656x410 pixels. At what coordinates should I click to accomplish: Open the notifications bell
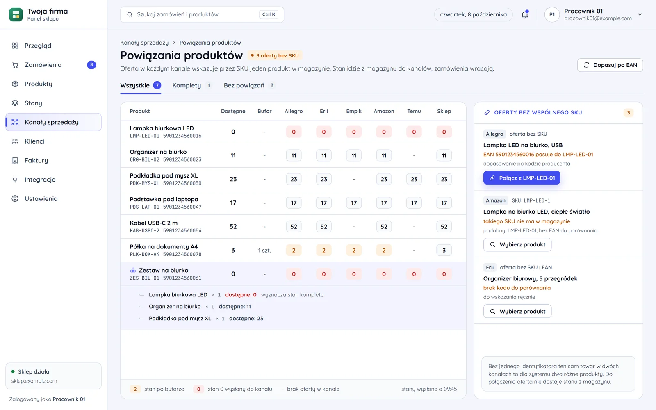tap(525, 15)
